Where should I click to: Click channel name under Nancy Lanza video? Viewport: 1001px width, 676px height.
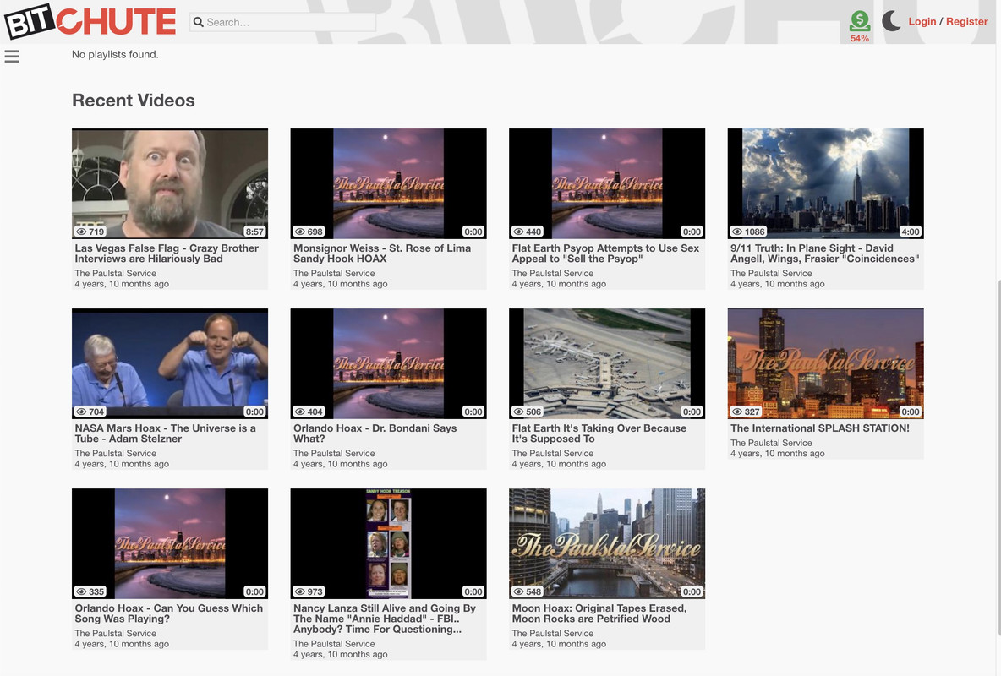tap(334, 644)
